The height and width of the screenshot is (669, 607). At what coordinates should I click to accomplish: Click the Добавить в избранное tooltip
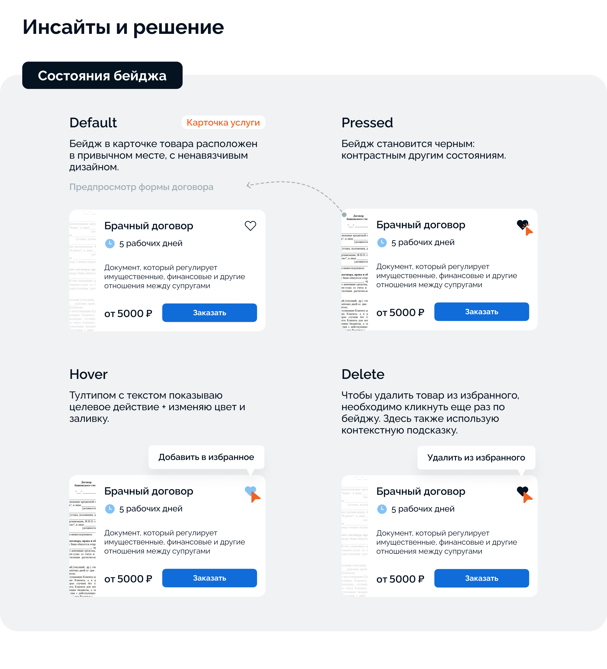point(206,457)
